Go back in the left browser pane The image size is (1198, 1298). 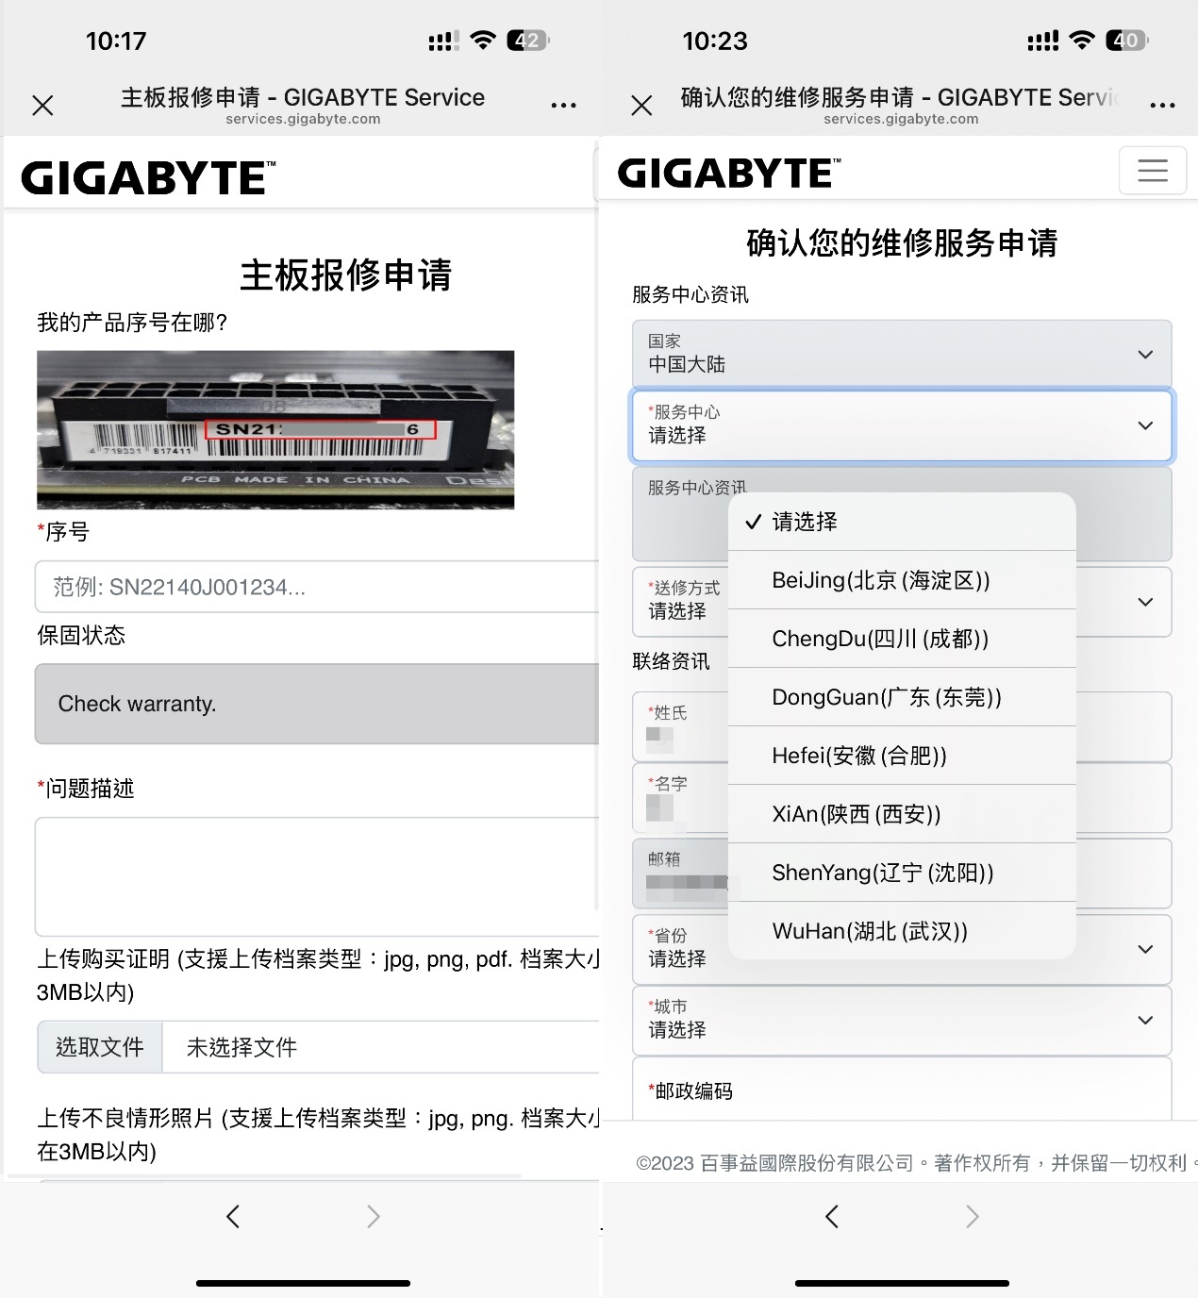point(233,1216)
